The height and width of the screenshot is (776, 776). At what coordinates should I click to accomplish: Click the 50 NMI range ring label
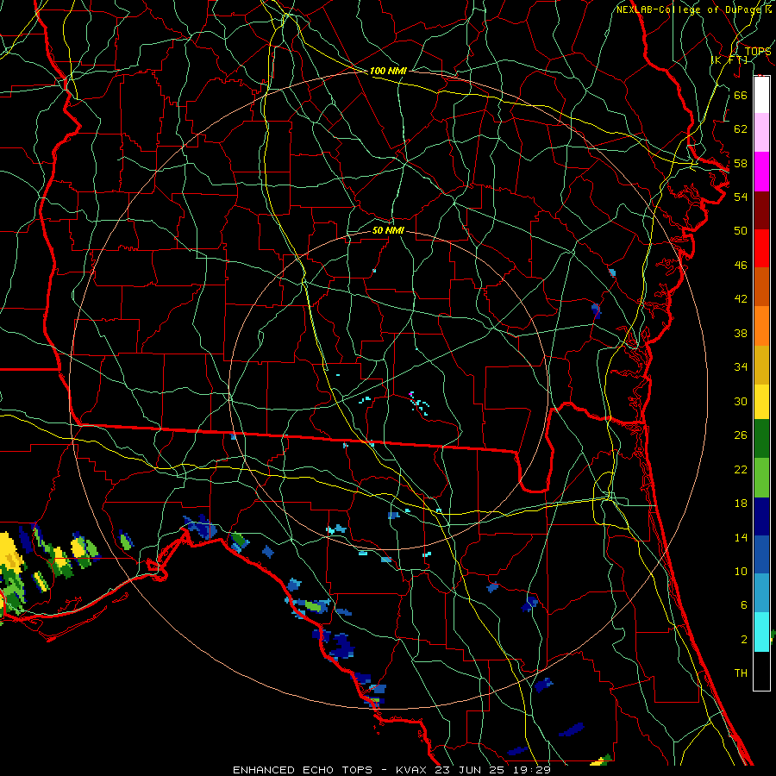click(388, 230)
